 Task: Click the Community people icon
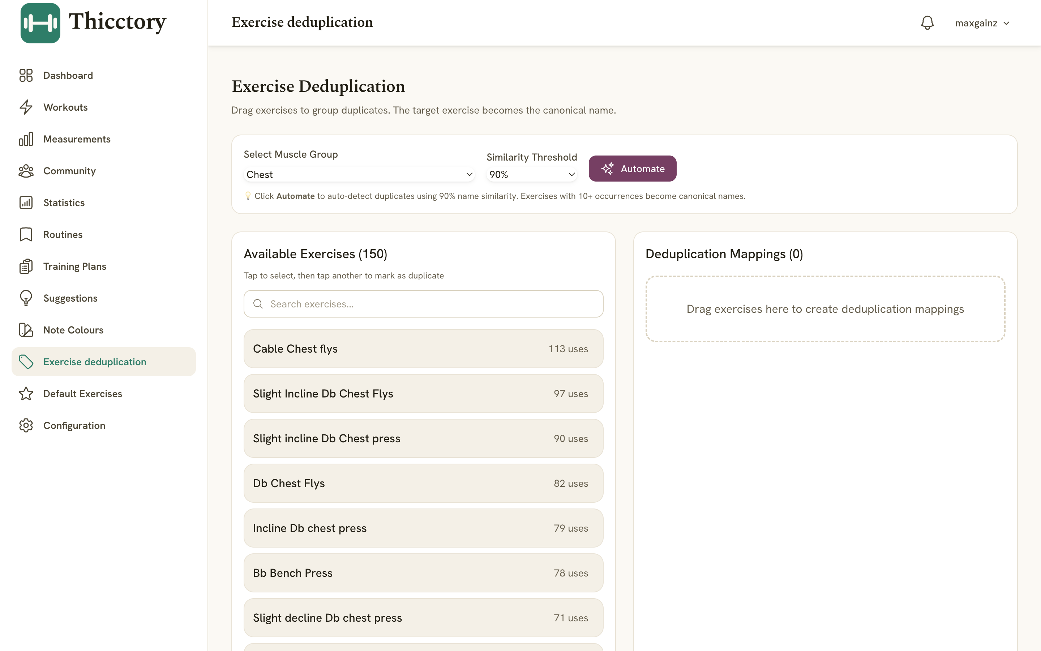[26, 171]
